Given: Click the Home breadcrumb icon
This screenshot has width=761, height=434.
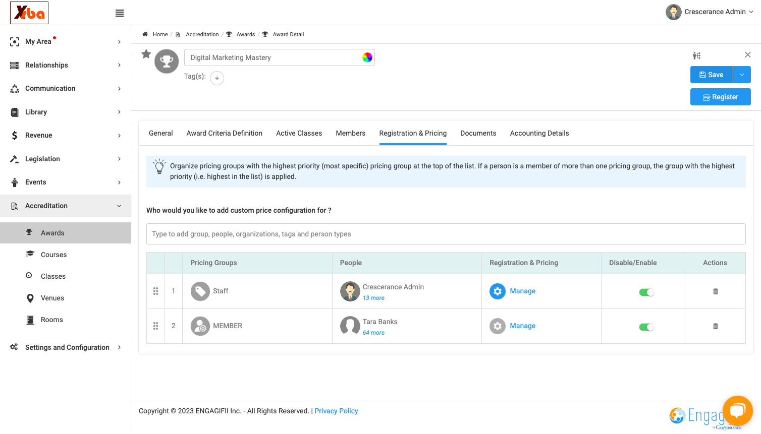Looking at the screenshot, I should click(145, 34).
